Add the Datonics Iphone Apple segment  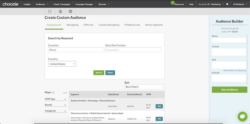pyautogui.click(x=159, y=119)
